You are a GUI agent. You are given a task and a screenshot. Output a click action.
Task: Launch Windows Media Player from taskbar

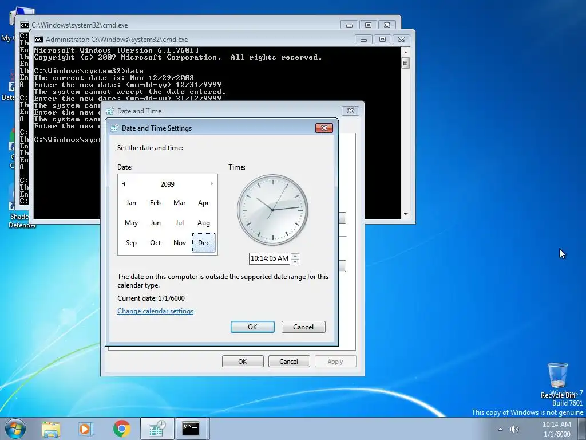coord(85,429)
